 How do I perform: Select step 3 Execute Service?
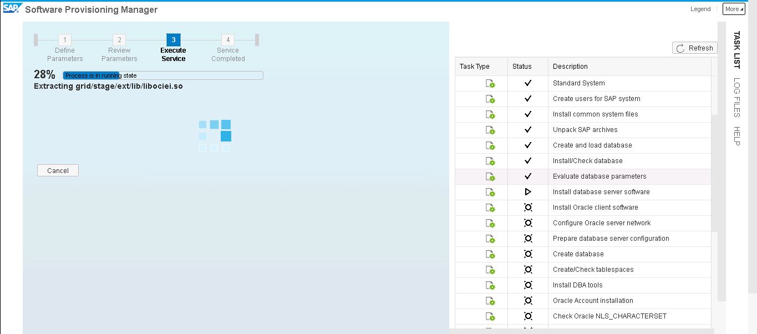coord(174,48)
